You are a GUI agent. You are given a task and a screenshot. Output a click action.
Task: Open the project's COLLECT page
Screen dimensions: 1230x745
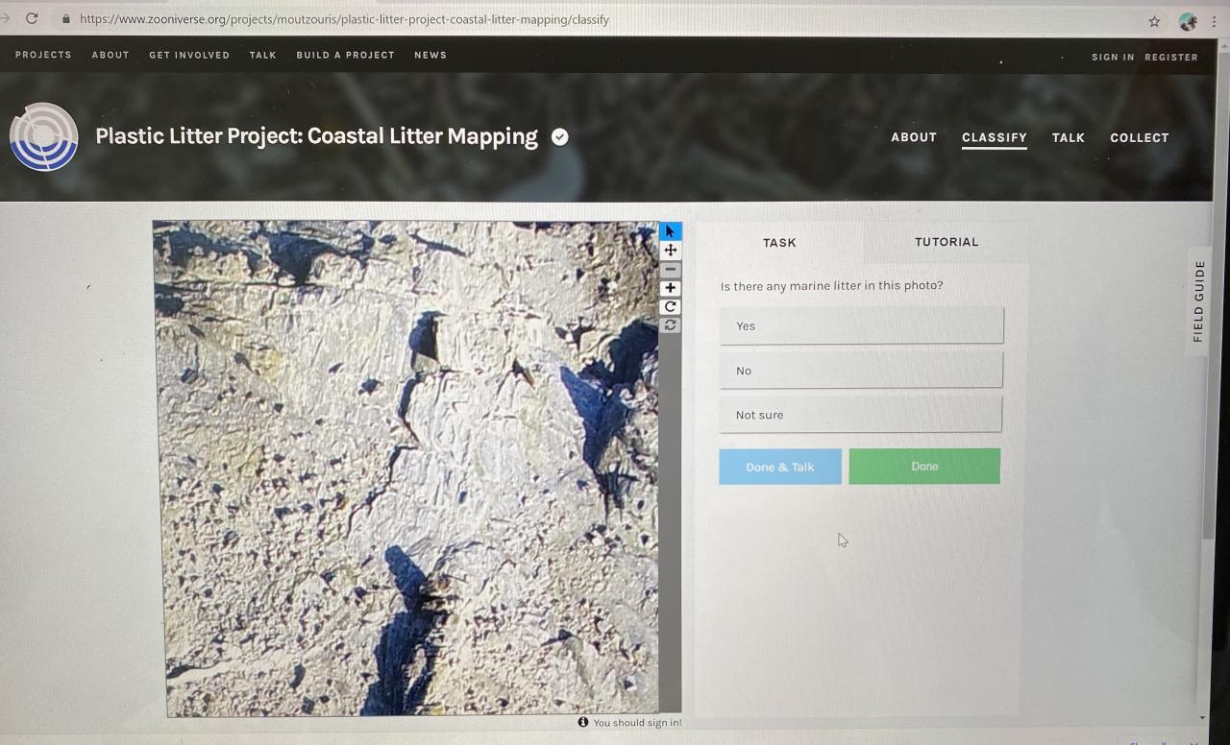pyautogui.click(x=1140, y=137)
